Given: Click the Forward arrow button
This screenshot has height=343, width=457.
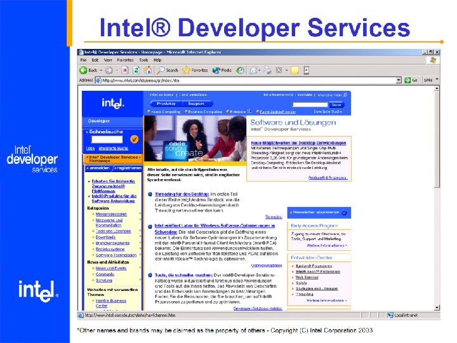Looking at the screenshot, I should [x=109, y=70].
